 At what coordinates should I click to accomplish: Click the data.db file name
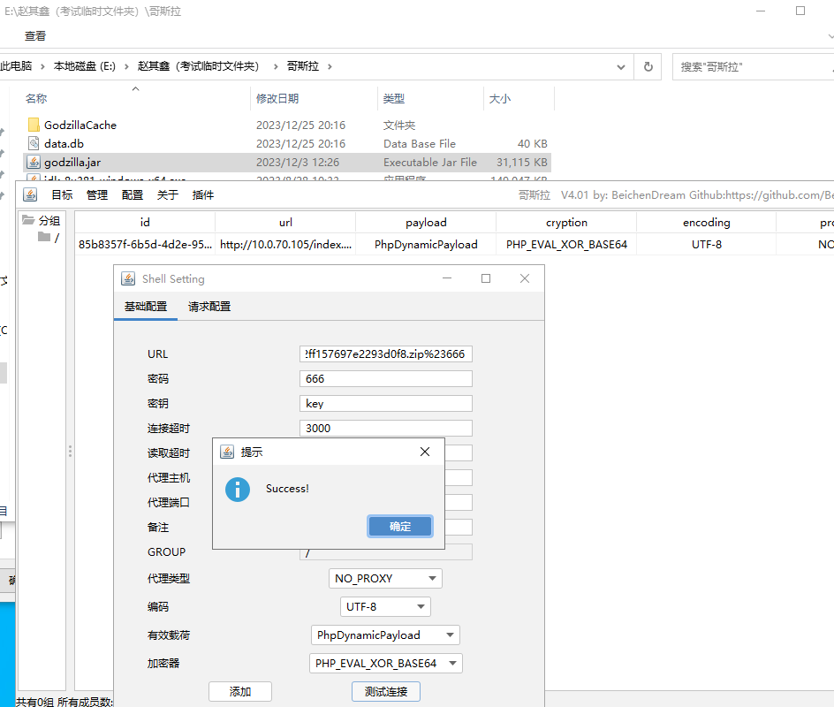(64, 144)
